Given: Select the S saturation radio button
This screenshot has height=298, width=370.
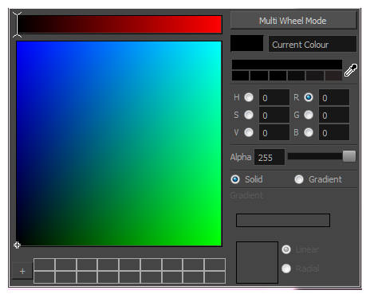Looking at the screenshot, I should pyautogui.click(x=249, y=115).
